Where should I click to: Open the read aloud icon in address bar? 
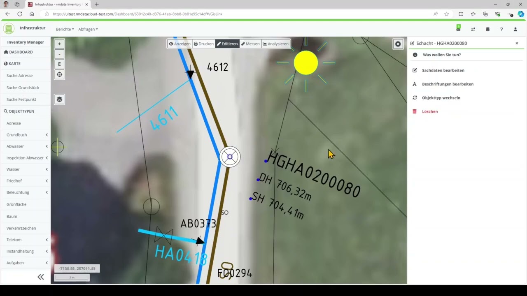coord(435,14)
